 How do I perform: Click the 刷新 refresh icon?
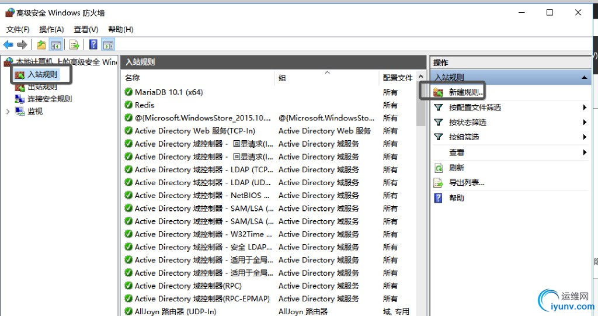click(x=439, y=168)
